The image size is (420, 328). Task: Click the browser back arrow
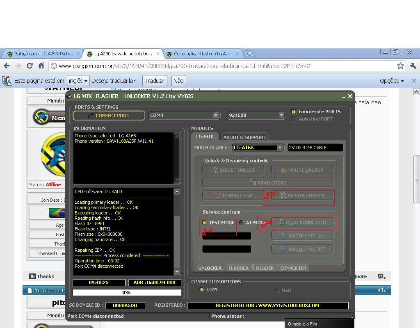click(7, 66)
